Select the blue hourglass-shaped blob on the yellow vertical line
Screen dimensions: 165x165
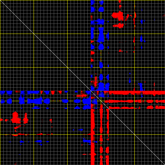pos(101,35)
